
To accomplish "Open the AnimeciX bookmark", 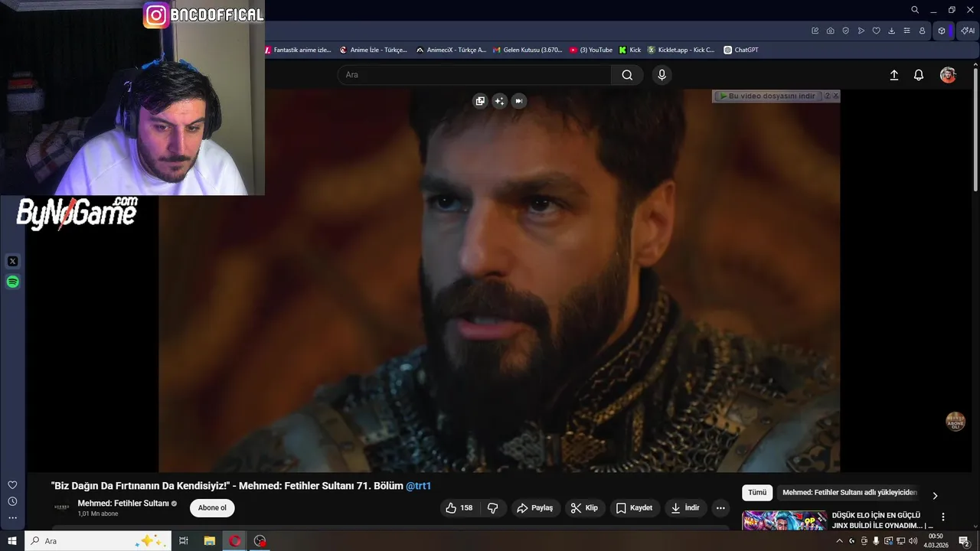I will [451, 50].
